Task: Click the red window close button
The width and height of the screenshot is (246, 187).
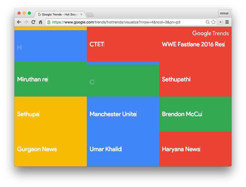Action: tap(19, 13)
